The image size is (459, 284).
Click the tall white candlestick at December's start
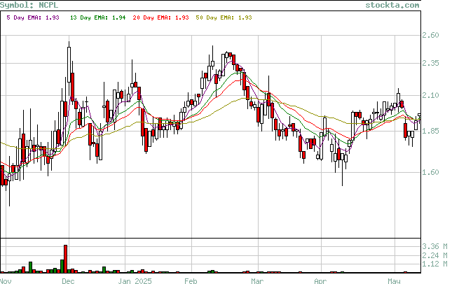69,64
